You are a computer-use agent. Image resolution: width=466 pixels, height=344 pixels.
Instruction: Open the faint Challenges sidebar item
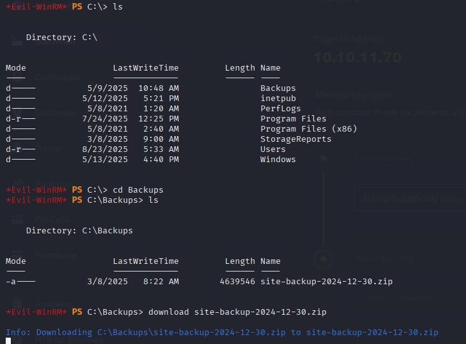point(56,78)
